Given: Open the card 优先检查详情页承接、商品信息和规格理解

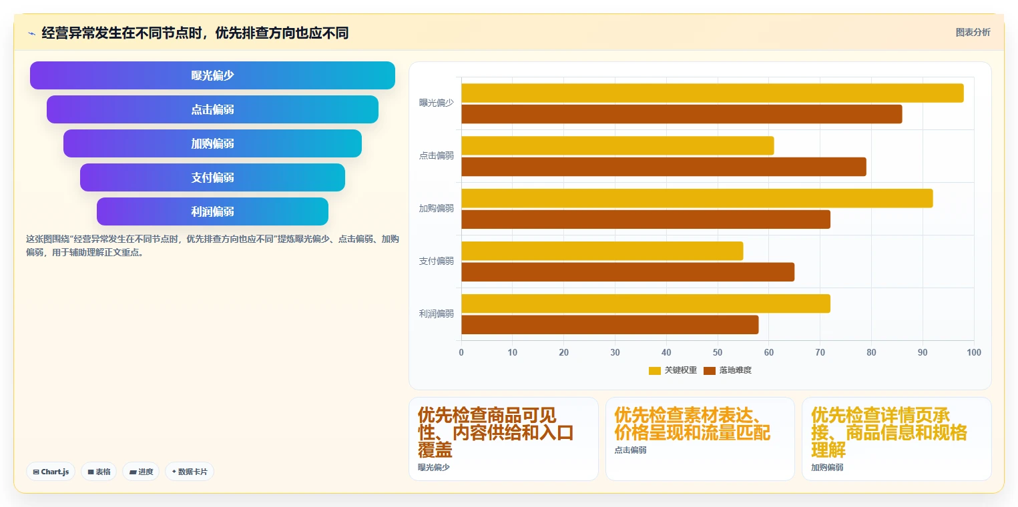Looking at the screenshot, I should pyautogui.click(x=897, y=439).
